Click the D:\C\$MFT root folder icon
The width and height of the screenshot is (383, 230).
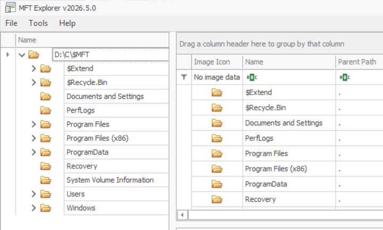tap(33, 55)
